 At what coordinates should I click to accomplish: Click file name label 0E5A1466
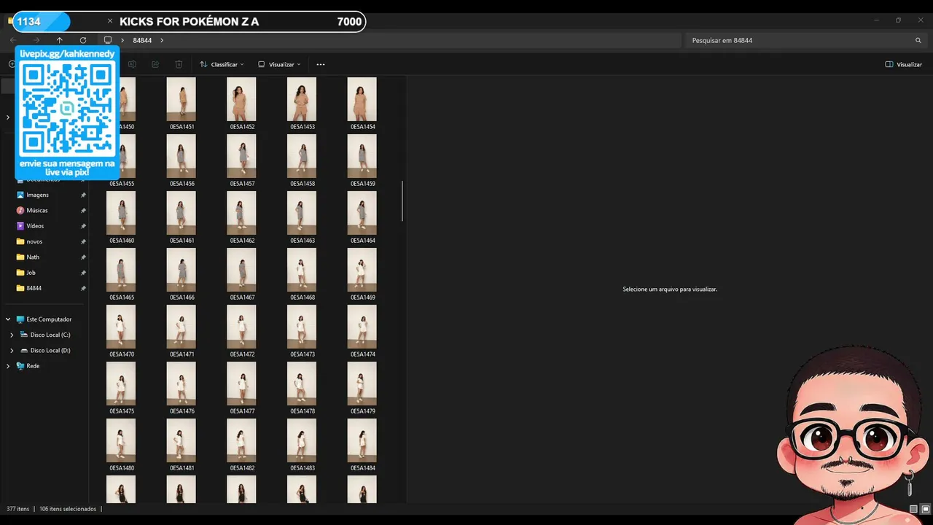point(182,297)
